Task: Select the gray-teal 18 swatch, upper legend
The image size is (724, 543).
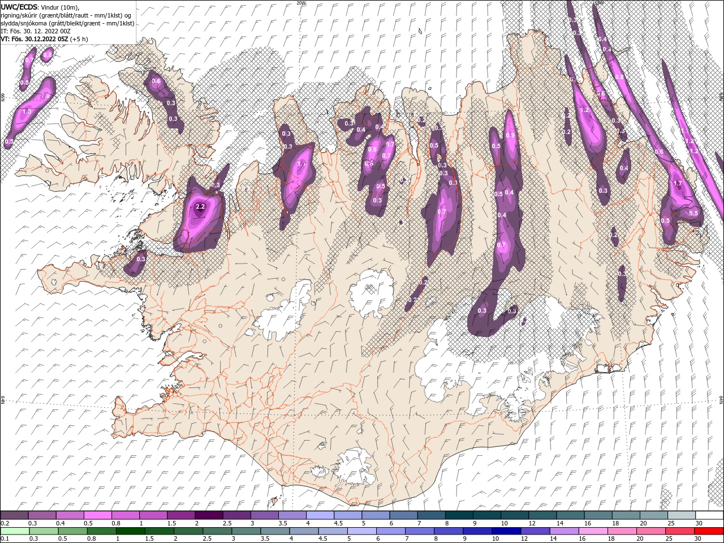Action: tap(625, 515)
